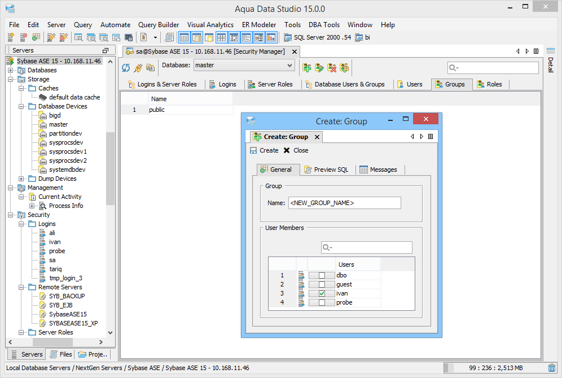Click the Close button in group dialog
Image resolution: width=562 pixels, height=378 pixels.
click(x=296, y=150)
